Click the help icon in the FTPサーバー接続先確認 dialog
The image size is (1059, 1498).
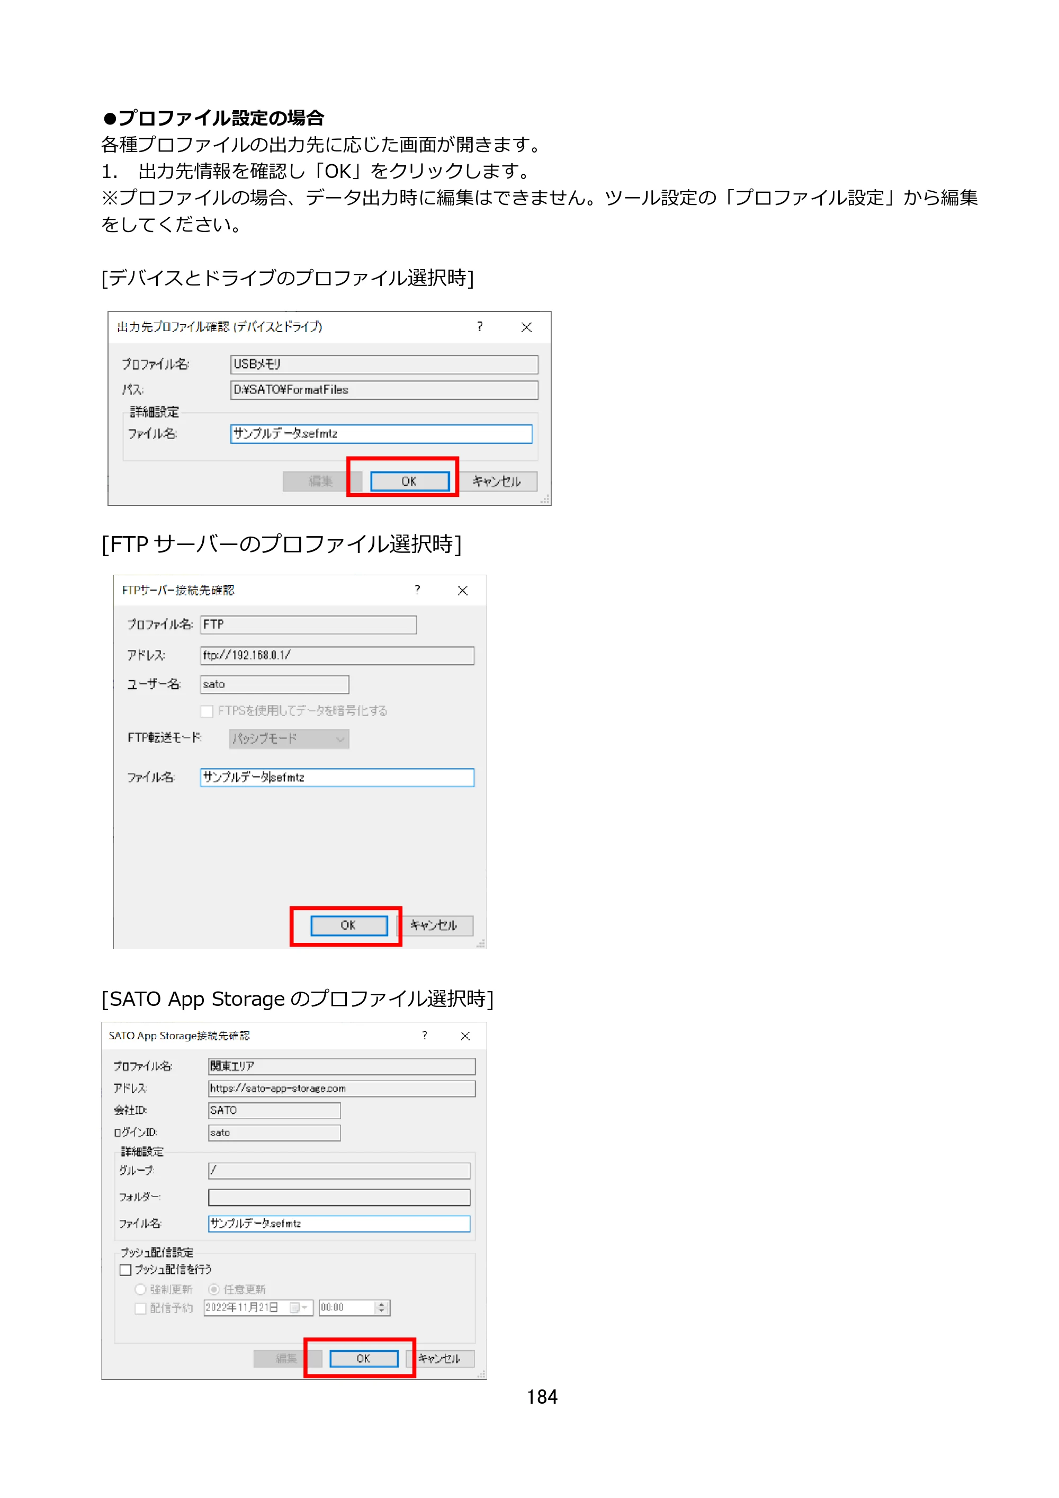coord(417,590)
